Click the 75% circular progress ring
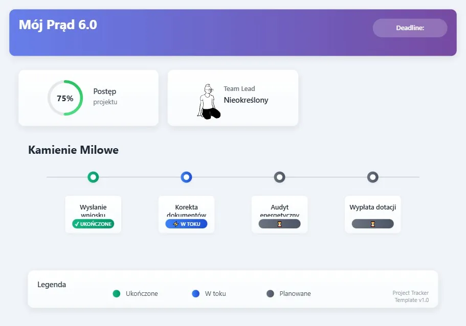This screenshot has width=466, height=326. point(65,98)
